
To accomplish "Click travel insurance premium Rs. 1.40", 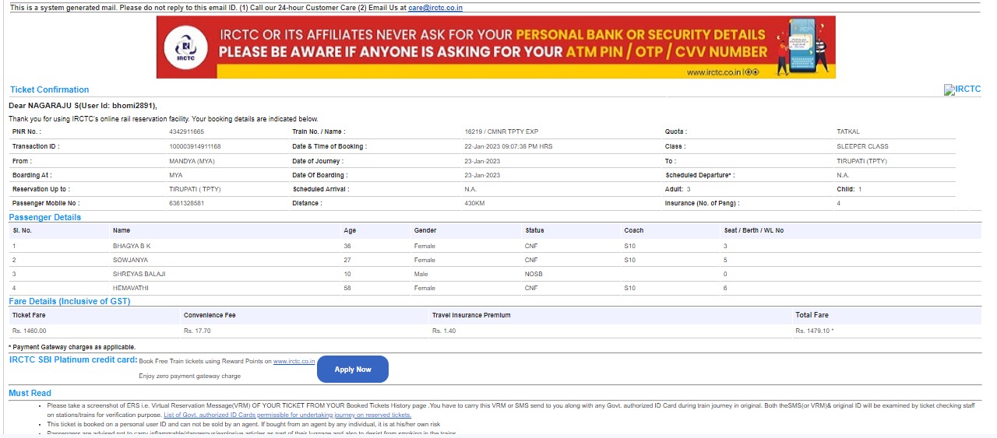I will (444, 331).
